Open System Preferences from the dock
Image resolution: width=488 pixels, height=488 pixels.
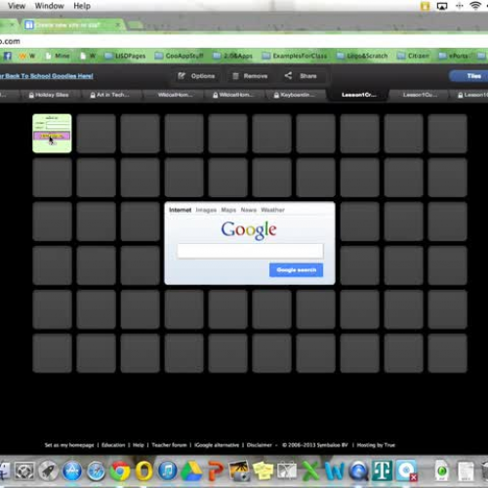click(x=24, y=470)
